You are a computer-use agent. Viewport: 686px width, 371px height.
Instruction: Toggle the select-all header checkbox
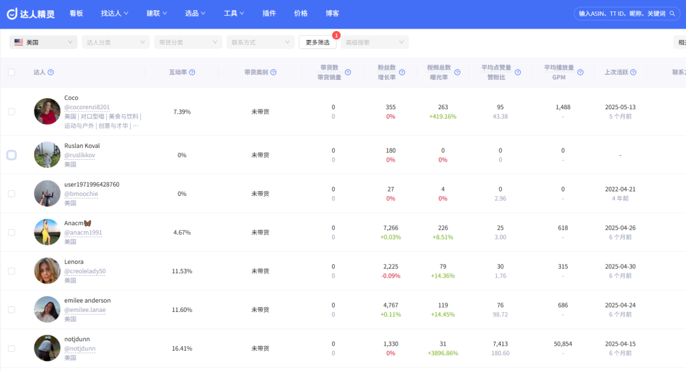point(11,72)
